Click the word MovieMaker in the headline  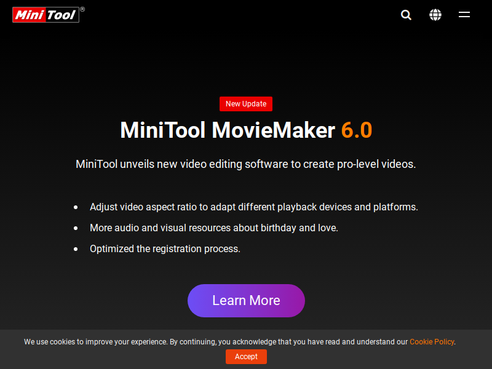click(x=273, y=130)
